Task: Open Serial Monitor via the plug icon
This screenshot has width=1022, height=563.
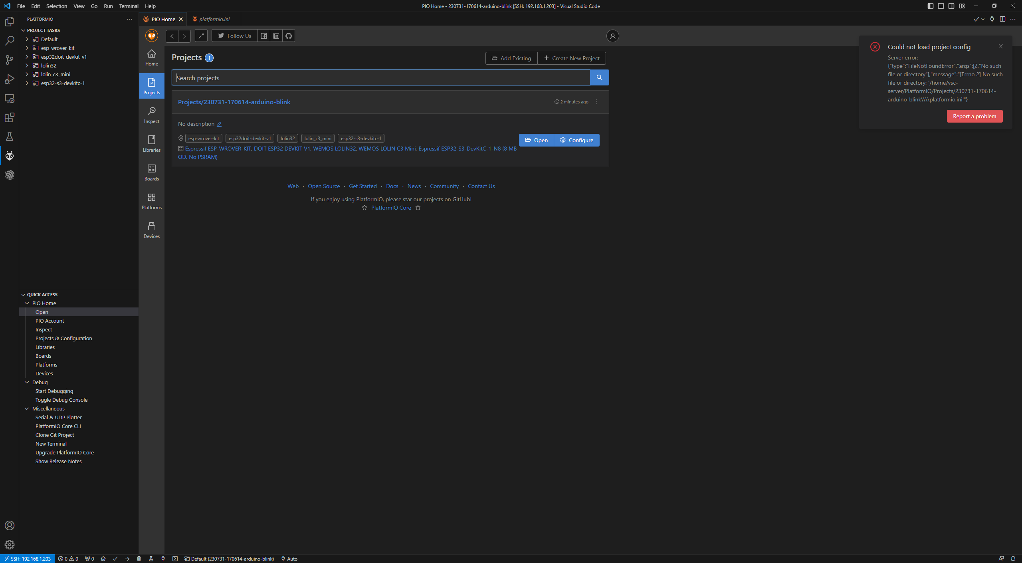Action: [163, 559]
